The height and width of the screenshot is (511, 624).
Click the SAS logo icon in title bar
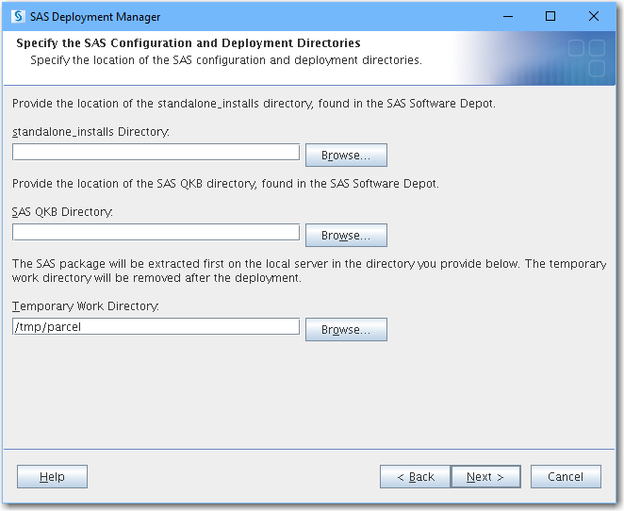click(x=18, y=17)
